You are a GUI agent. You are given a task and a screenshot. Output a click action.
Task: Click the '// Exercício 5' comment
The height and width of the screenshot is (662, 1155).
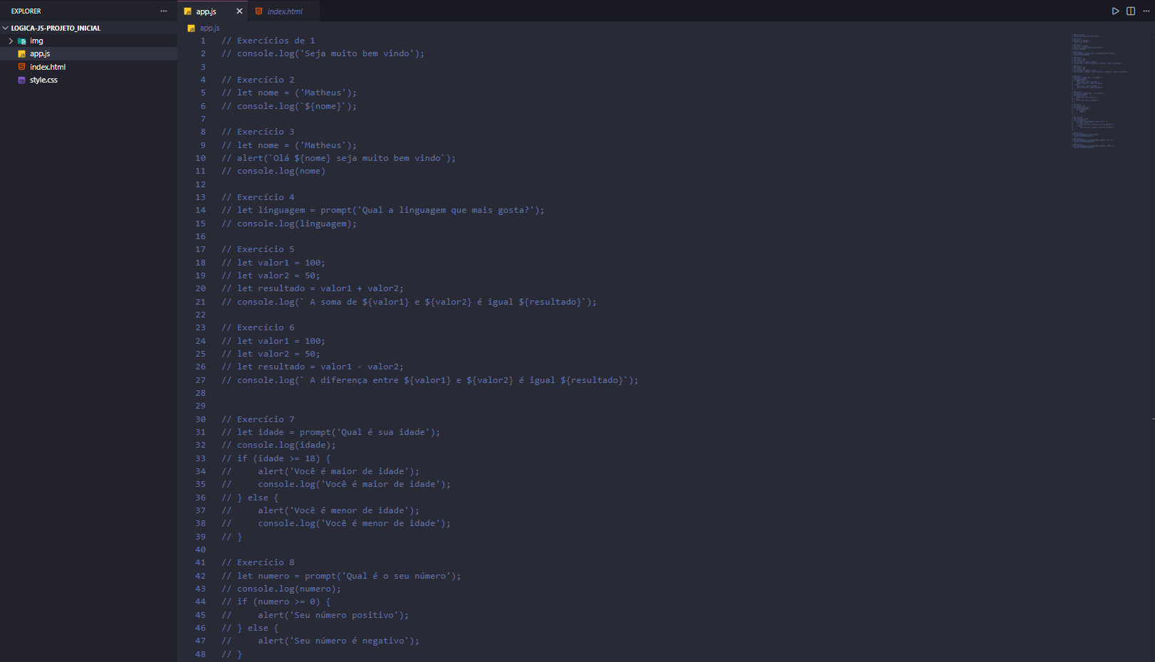(258, 249)
